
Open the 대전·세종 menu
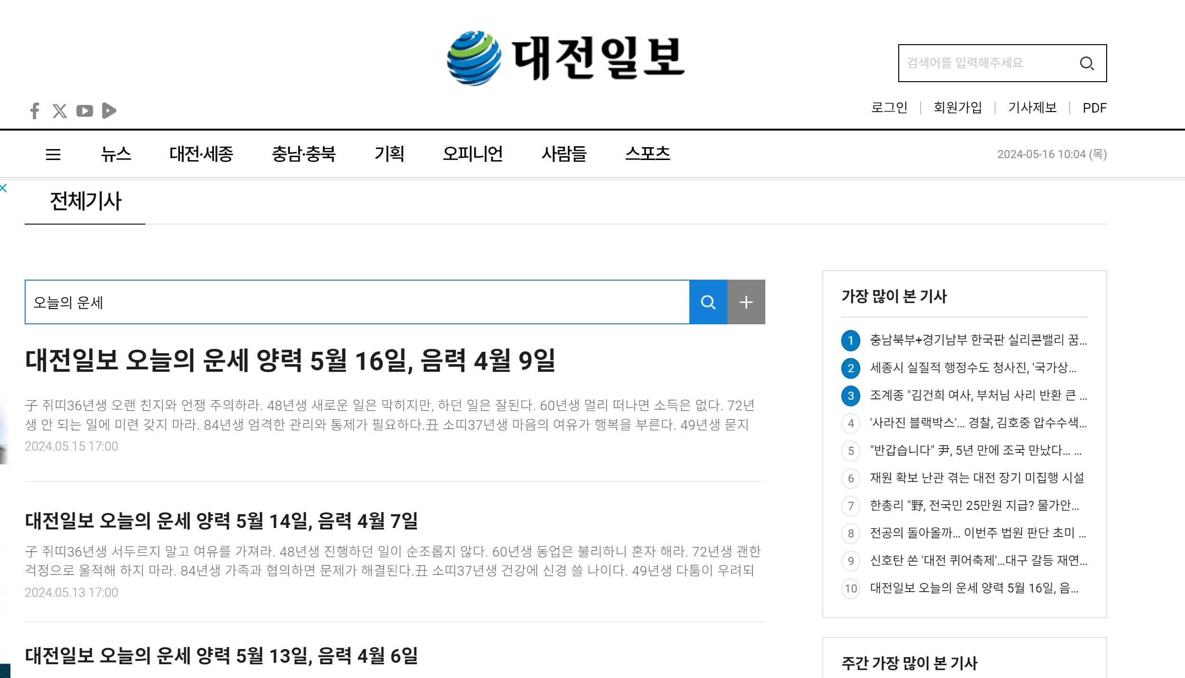point(201,154)
